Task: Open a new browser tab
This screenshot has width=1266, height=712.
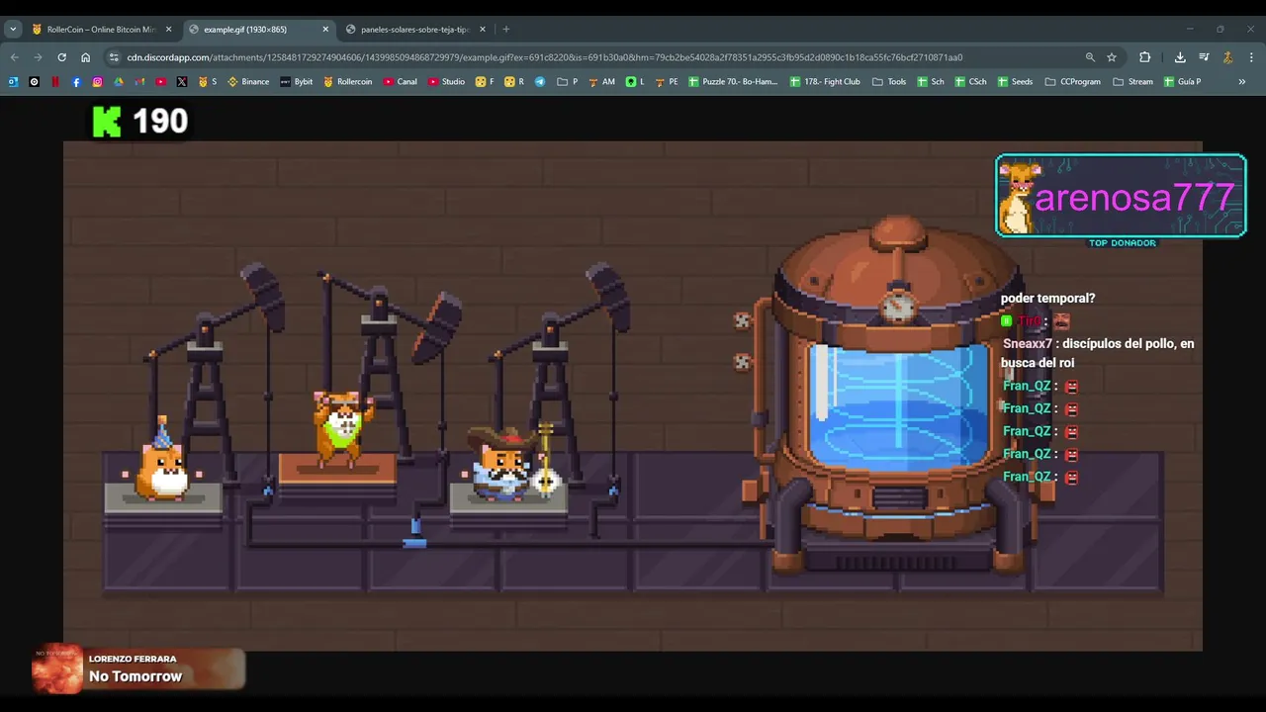Action: (x=506, y=30)
